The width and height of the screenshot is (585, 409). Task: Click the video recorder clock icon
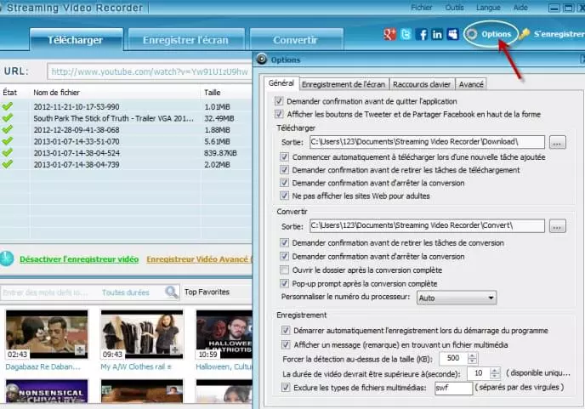[7, 258]
